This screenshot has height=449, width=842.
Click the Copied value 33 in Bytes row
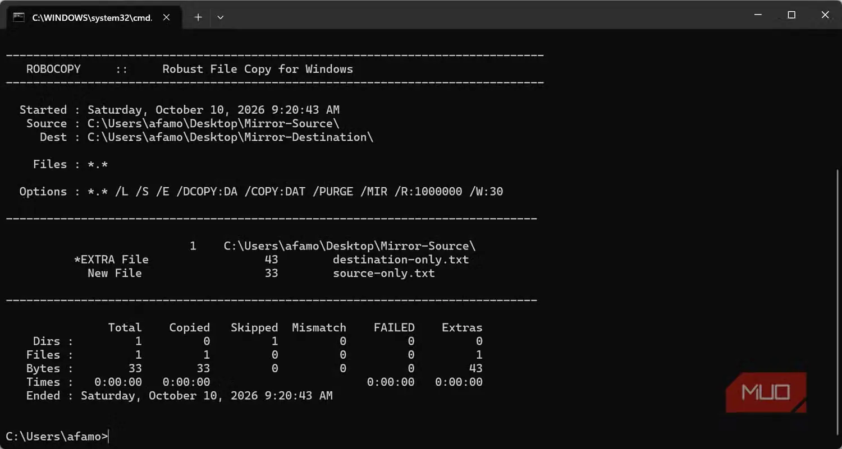pyautogui.click(x=203, y=368)
